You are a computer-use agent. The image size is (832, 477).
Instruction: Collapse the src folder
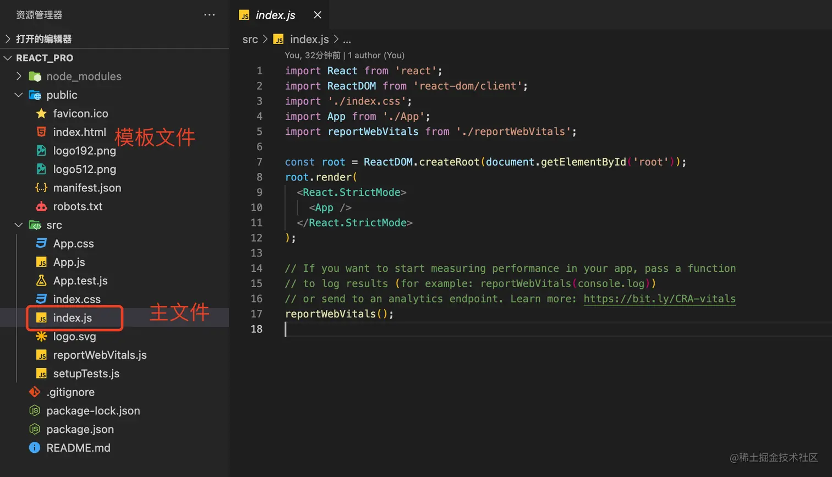pos(19,225)
